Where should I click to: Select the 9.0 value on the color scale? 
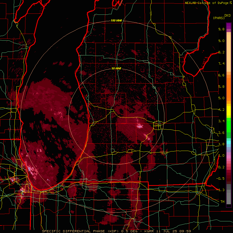(221, 41)
